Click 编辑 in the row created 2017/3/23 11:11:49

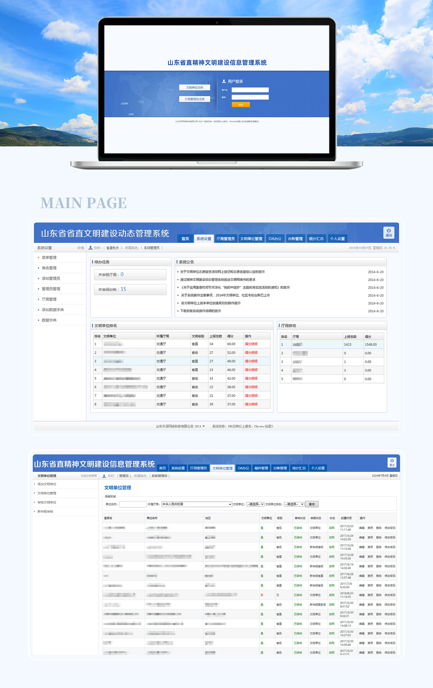click(362, 528)
